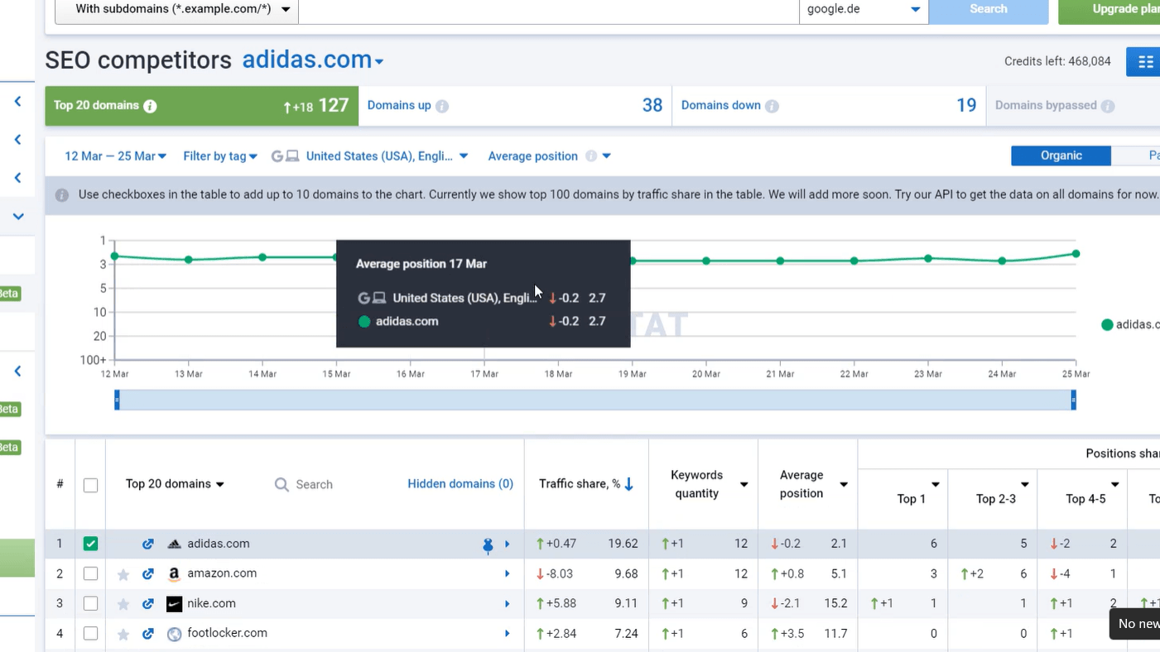Expand adidas.com row arrow
The width and height of the screenshot is (1160, 652).
click(508, 544)
